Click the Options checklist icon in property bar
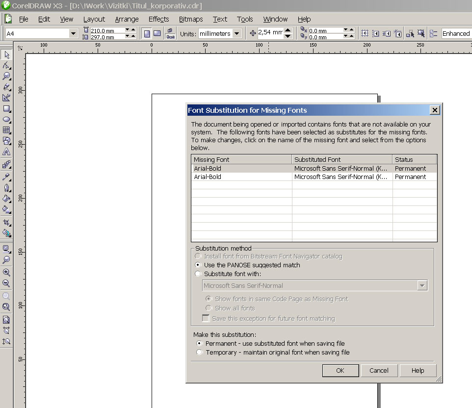 point(433,33)
